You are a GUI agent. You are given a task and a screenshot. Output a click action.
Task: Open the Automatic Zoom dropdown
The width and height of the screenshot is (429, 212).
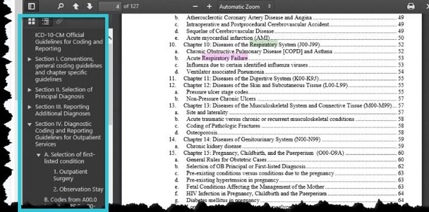[245, 6]
